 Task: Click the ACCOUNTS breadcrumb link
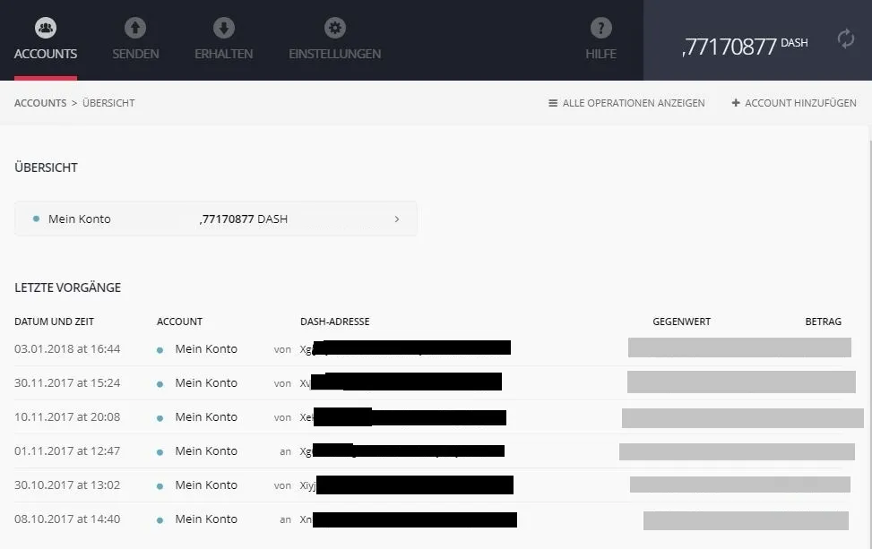pos(40,103)
